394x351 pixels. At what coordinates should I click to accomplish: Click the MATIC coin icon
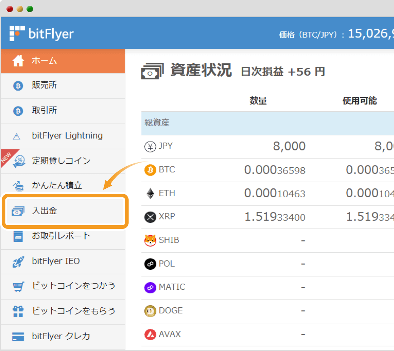point(150,287)
